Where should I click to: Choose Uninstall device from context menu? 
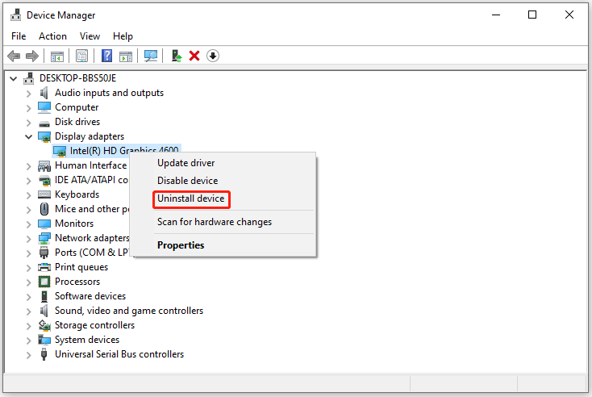pos(191,199)
